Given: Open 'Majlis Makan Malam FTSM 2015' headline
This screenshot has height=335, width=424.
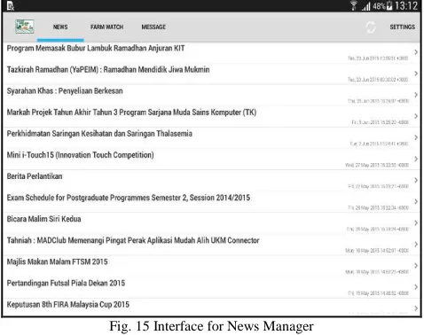Looking at the screenshot, I should 57,261.
